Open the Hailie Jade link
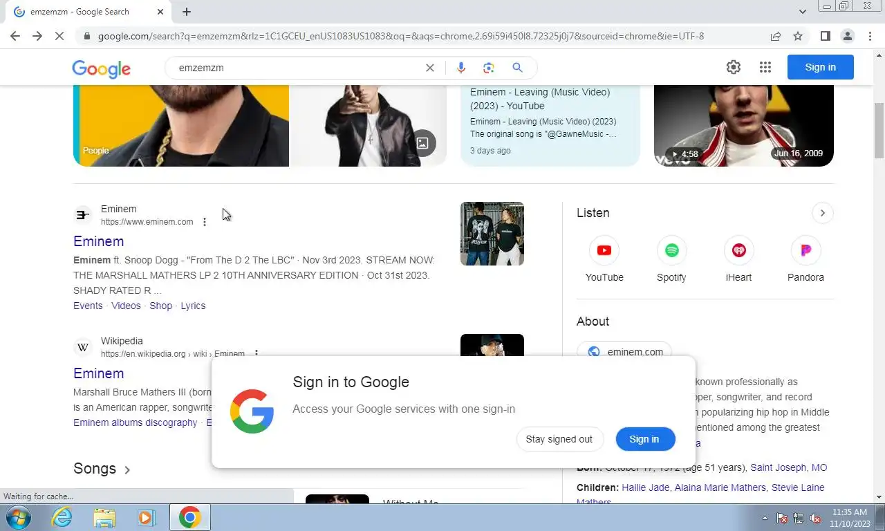This screenshot has width=885, height=531. [x=645, y=487]
